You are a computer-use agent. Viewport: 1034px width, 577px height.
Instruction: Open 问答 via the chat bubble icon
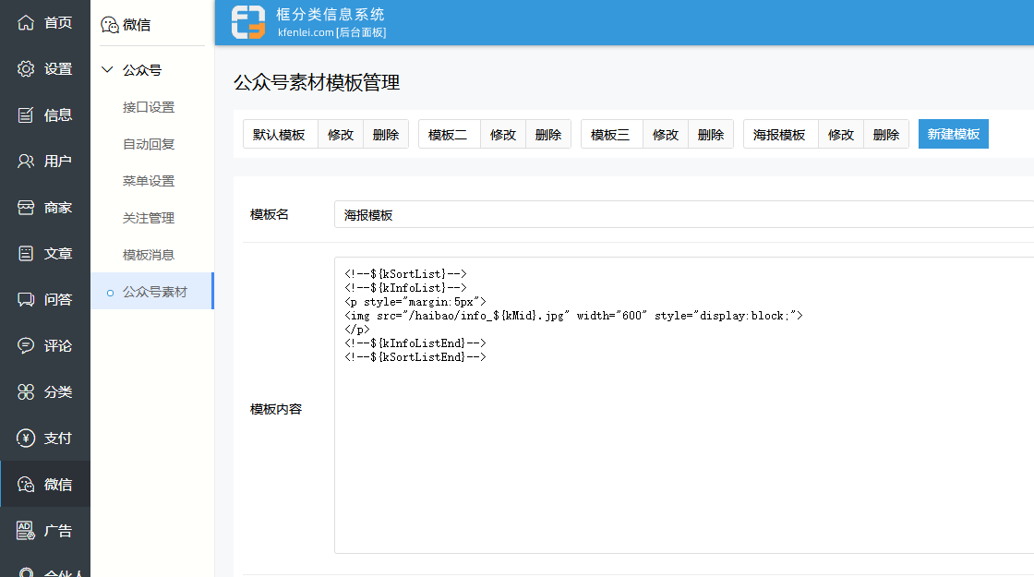click(x=26, y=299)
